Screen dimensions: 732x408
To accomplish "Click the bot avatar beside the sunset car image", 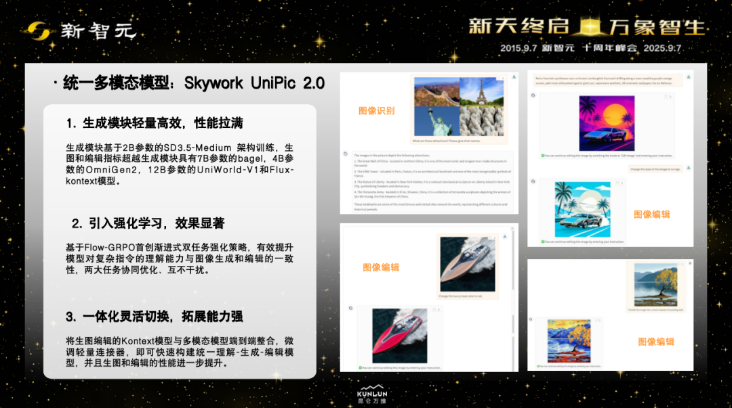I will tap(533, 95).
